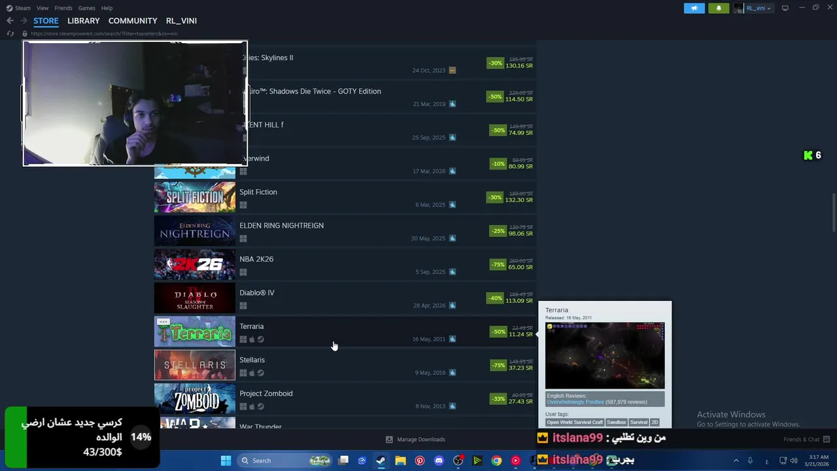This screenshot has height=471, width=837.
Task: Open the Split Fiction title link
Action: (x=258, y=192)
